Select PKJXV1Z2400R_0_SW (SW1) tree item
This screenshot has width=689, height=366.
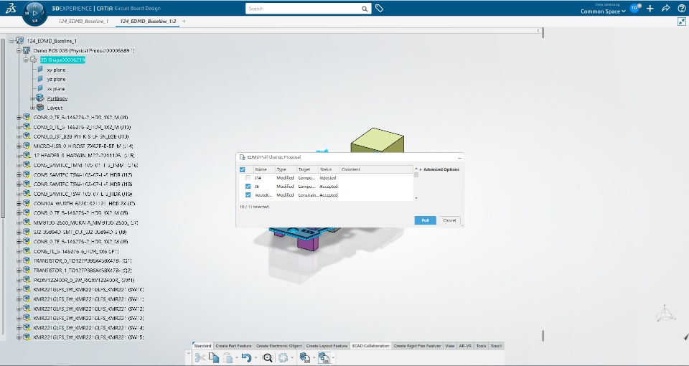(84, 280)
